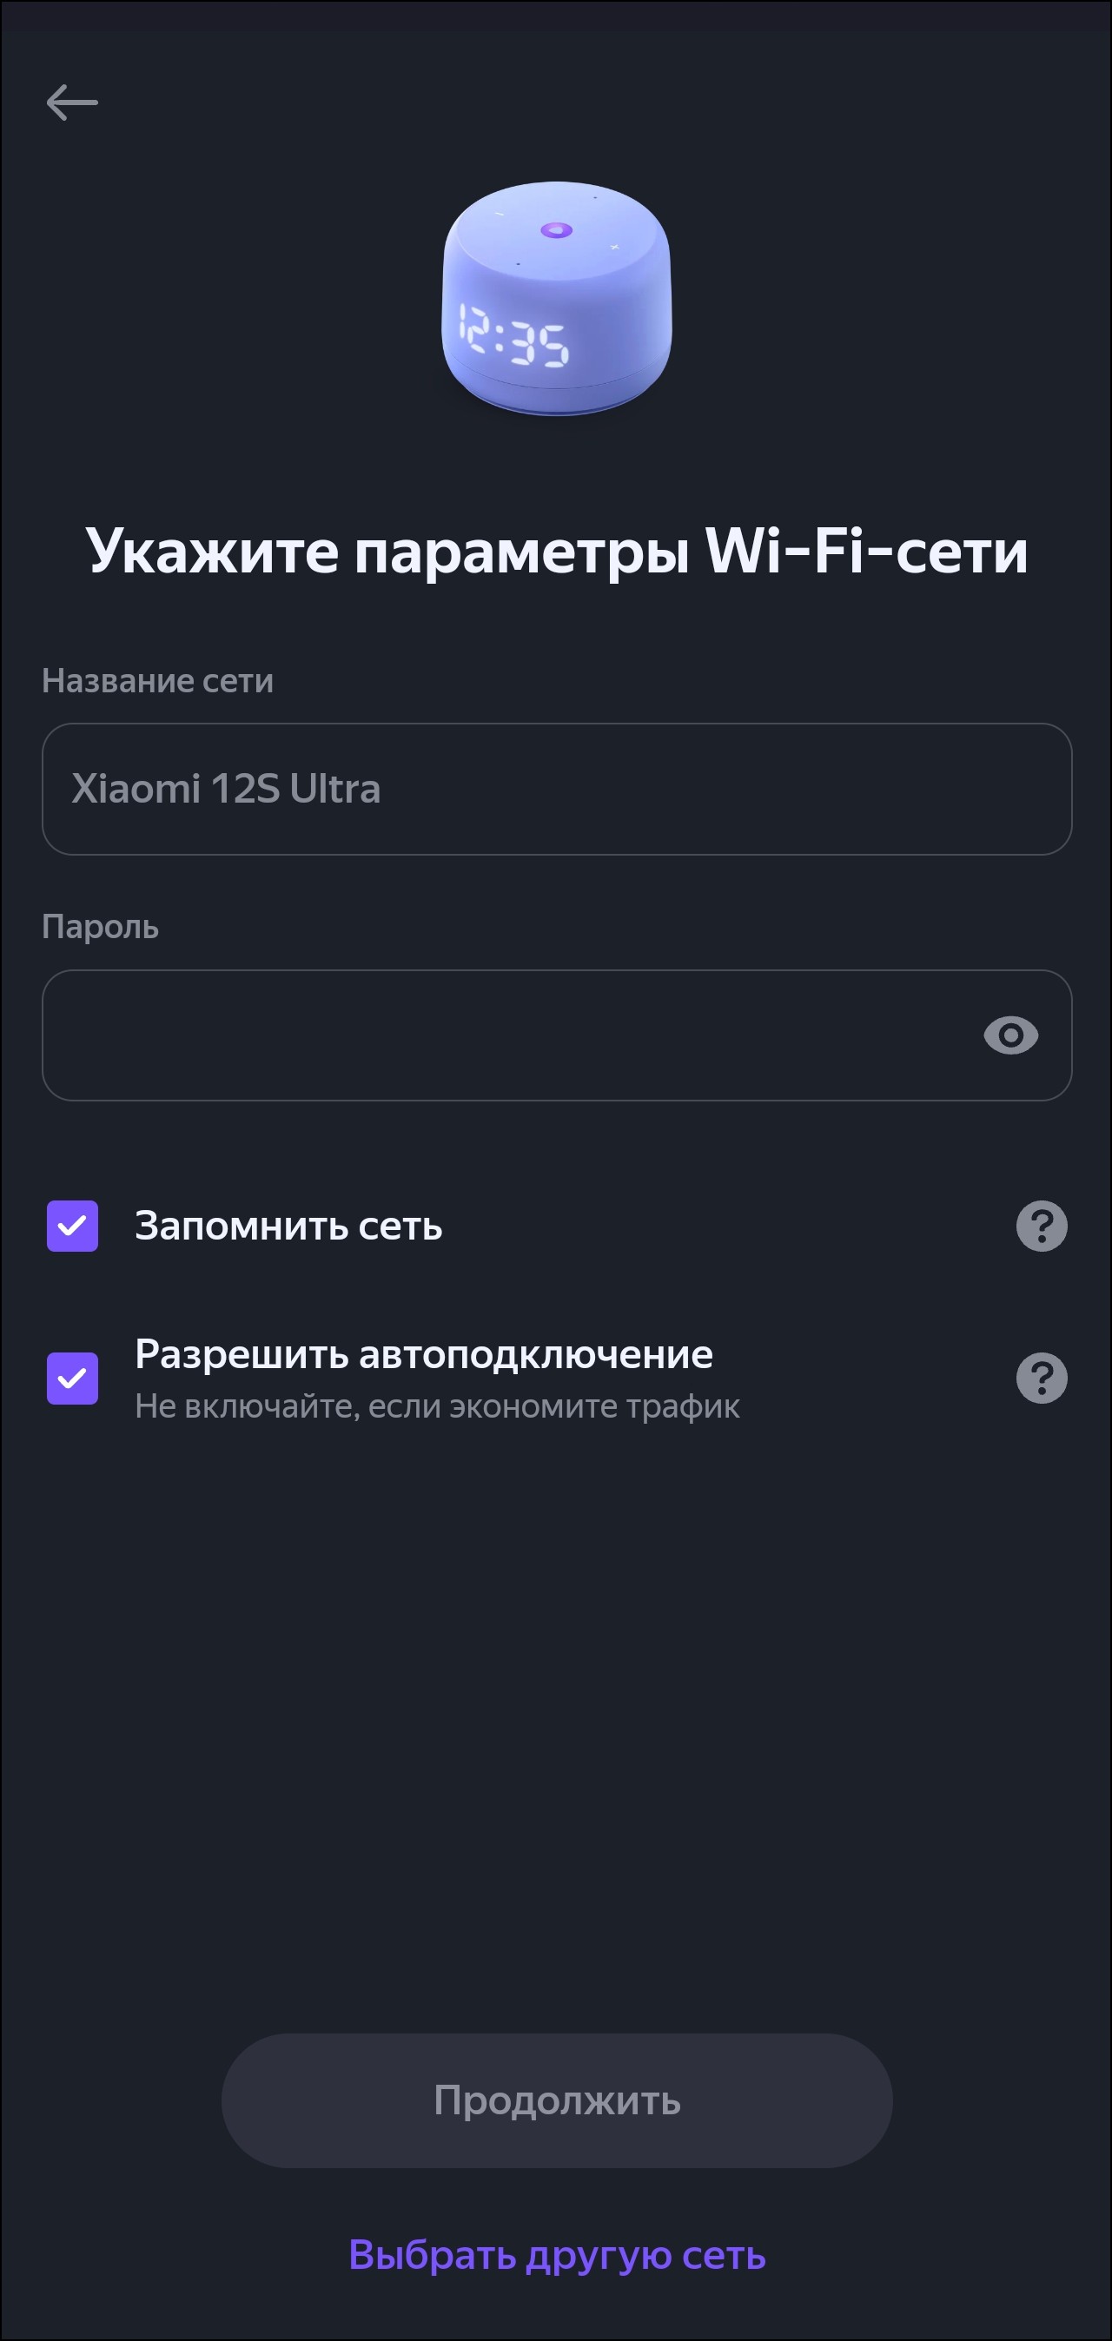The image size is (1112, 2341).
Task: Open help for "Разрешить автоподключение"
Action: [1041, 1378]
